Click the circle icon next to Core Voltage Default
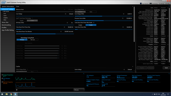171x96 pixels. 65,14
